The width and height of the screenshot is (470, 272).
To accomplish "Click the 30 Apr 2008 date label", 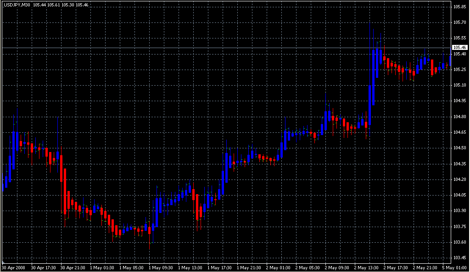I will [14, 268].
